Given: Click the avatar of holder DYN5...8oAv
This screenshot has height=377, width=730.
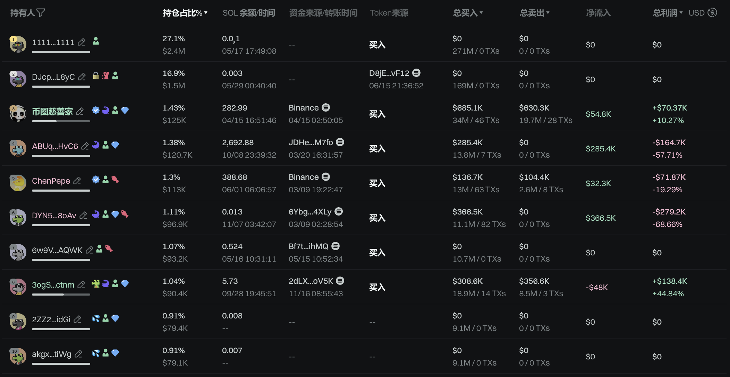Looking at the screenshot, I should [x=18, y=218].
